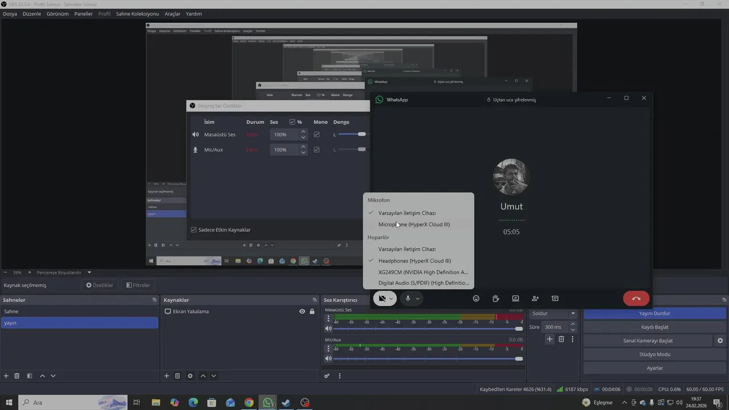
Task: Mute Masaüstü Ses speaker in mixer
Action: pyautogui.click(x=328, y=329)
